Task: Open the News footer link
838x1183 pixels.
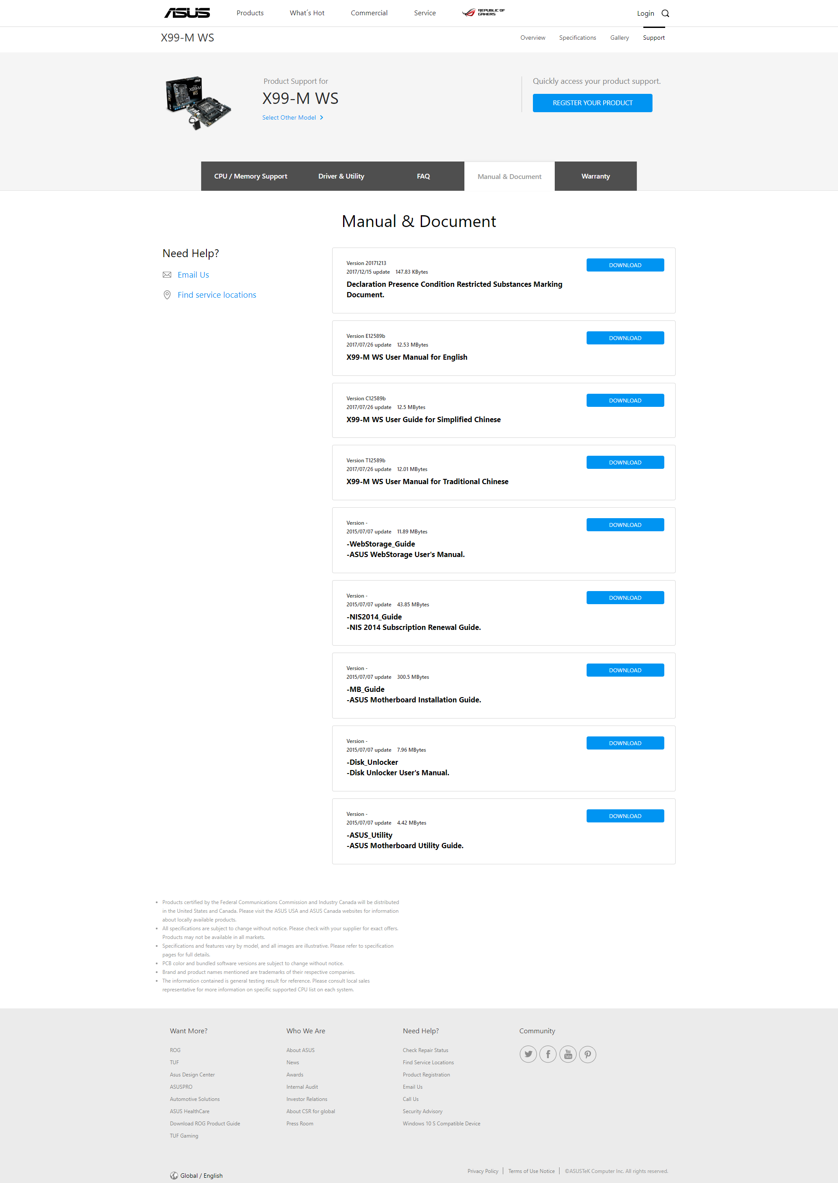Action: [292, 1062]
